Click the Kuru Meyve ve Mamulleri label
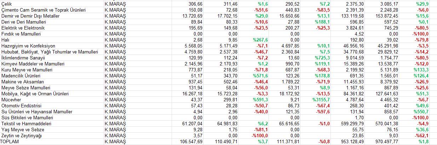Image resolution: width=437 pixels, height=145 pixels. click(x=27, y=70)
